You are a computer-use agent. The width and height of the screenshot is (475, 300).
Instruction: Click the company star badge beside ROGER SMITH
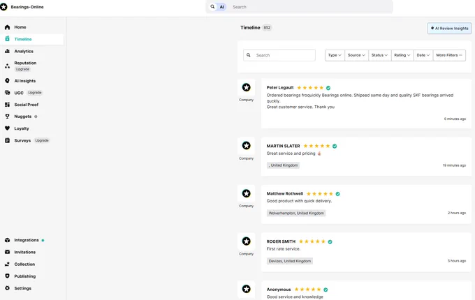click(x=247, y=241)
